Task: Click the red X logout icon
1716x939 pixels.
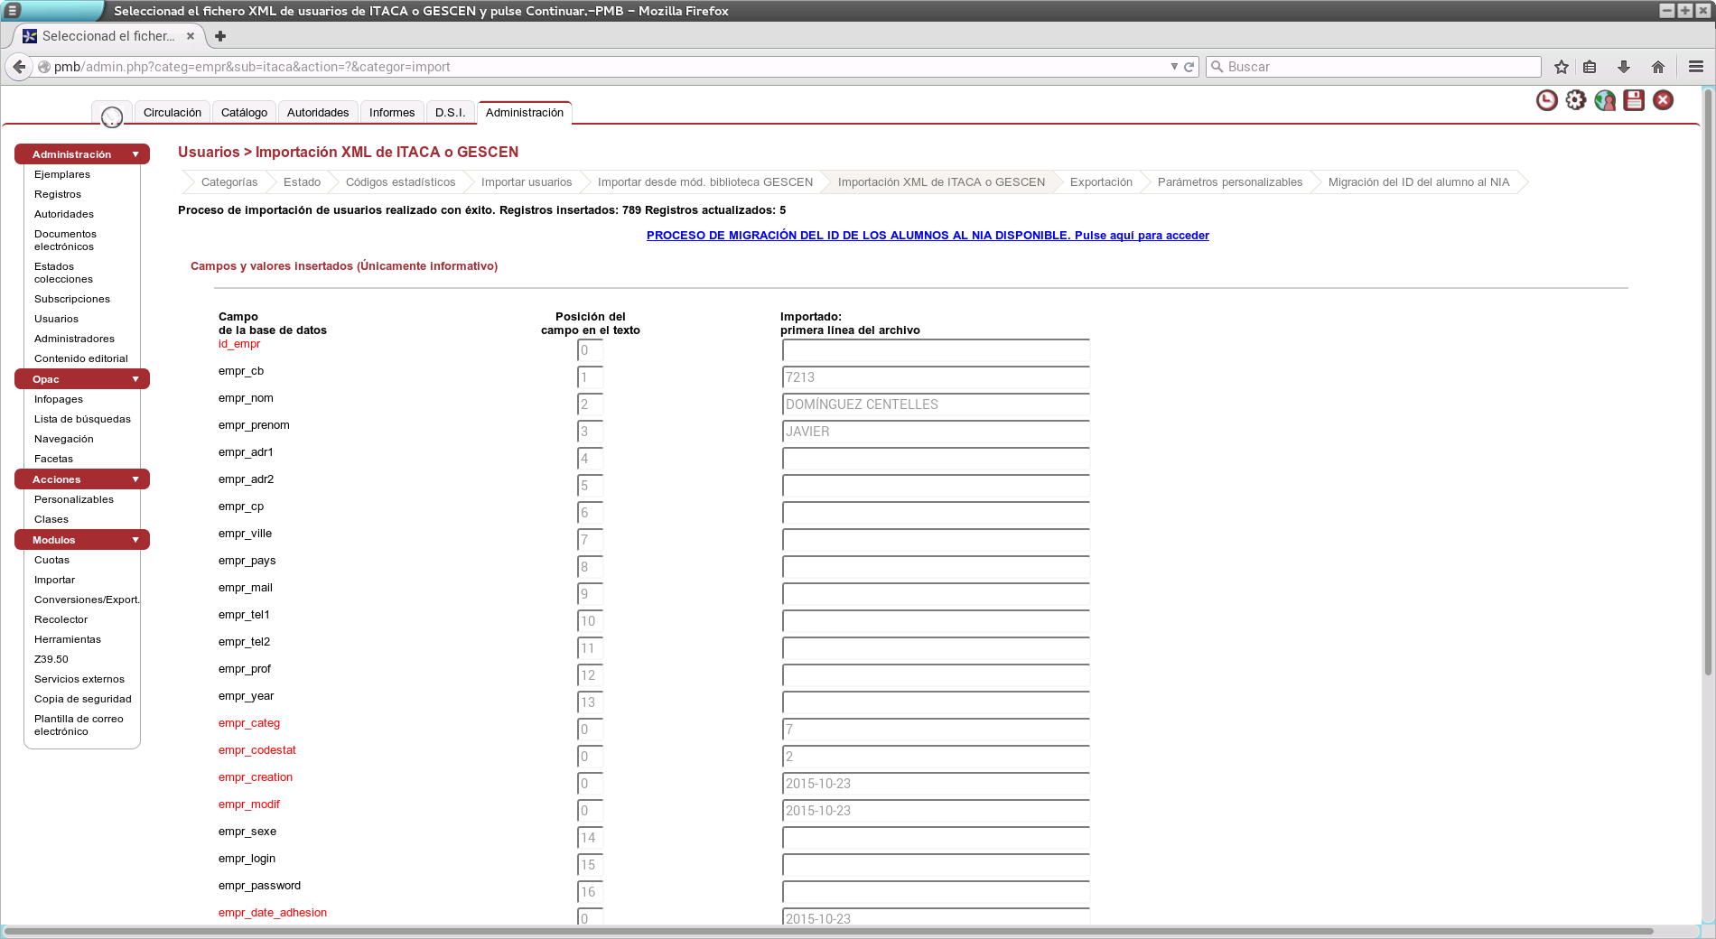Action: pyautogui.click(x=1663, y=100)
